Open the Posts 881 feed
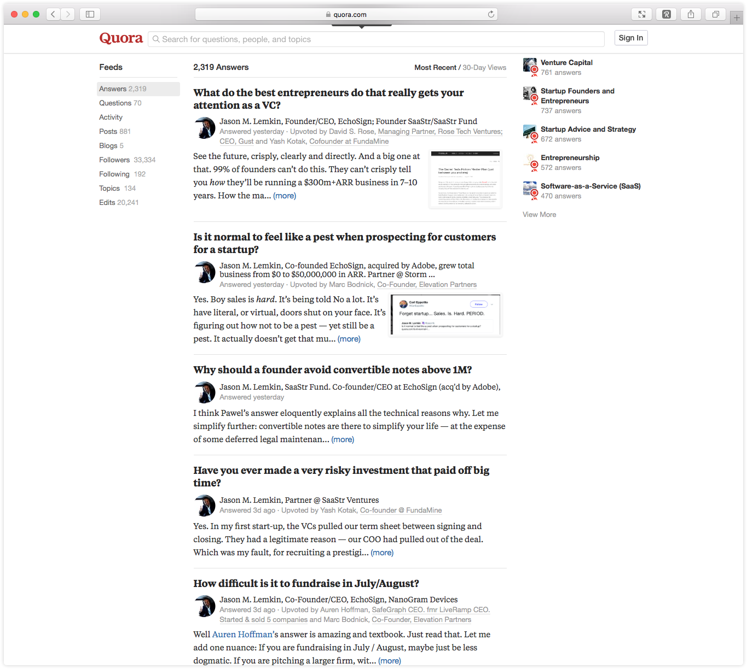This screenshot has height=669, width=747. [115, 132]
